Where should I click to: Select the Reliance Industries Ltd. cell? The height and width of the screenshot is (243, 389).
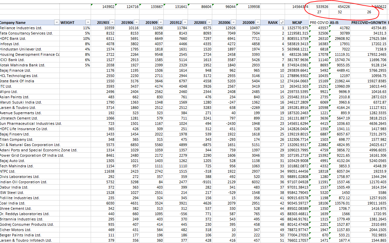30,28
